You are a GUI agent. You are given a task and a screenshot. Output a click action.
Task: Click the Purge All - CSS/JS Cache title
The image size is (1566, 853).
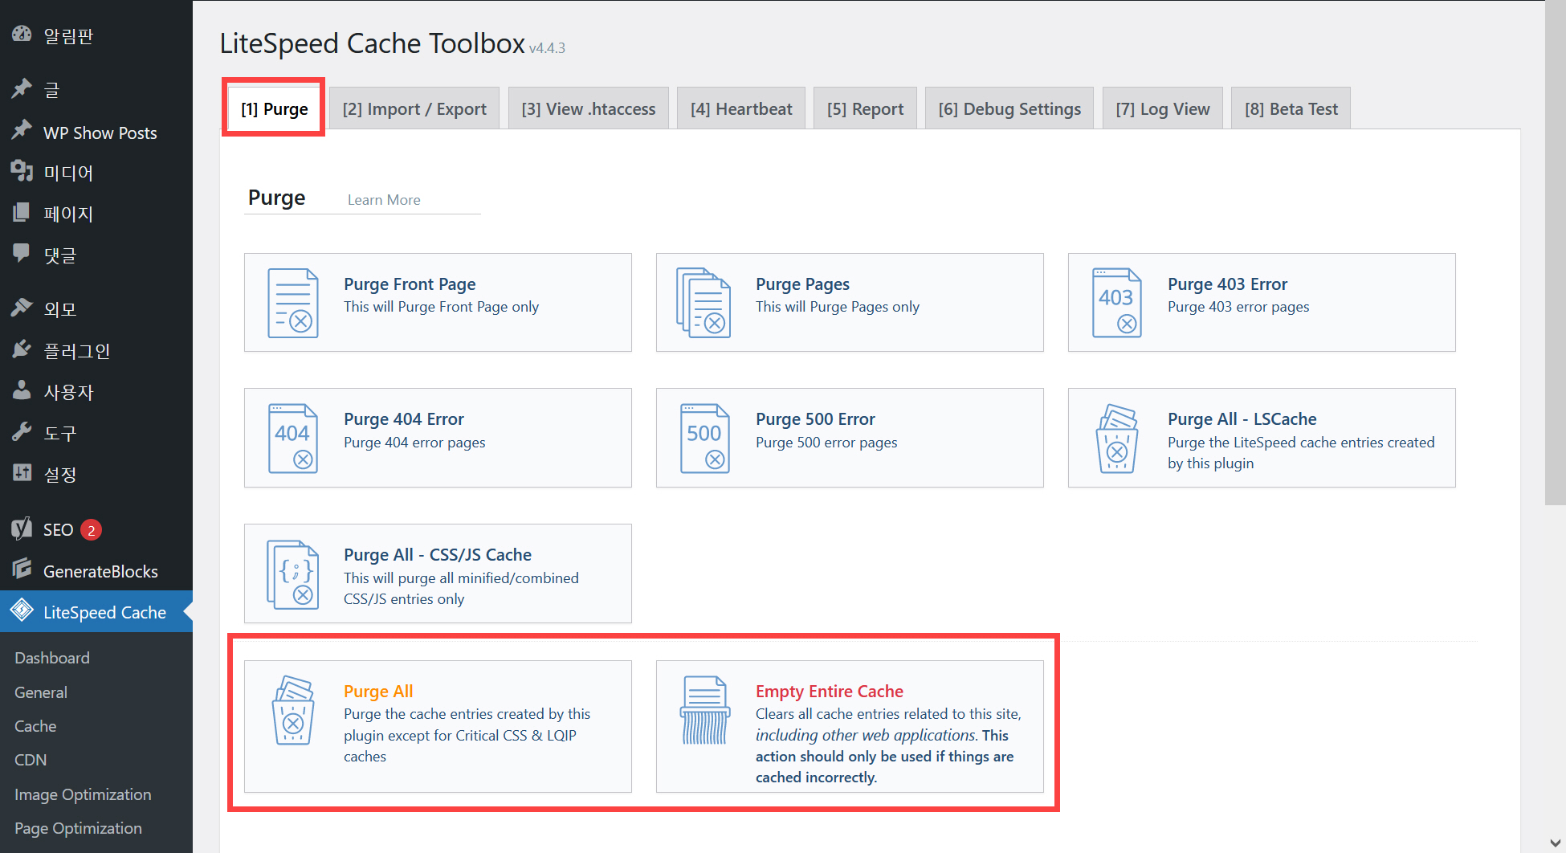tap(438, 555)
